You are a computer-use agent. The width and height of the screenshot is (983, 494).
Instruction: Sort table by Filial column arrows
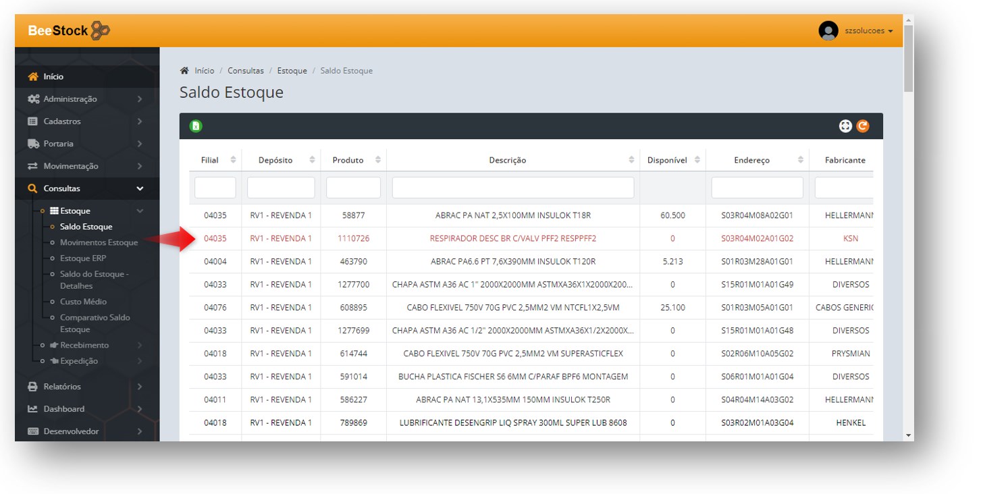coord(234,160)
